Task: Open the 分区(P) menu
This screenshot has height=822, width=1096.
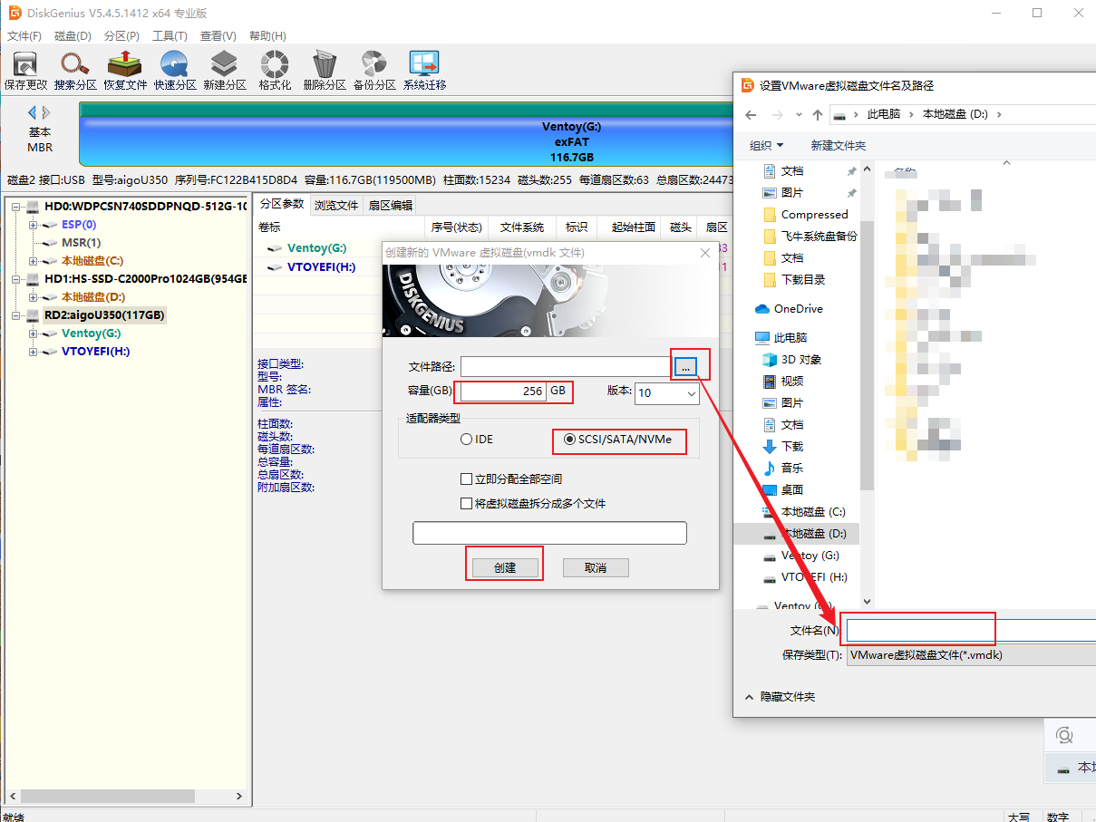Action: 121,36
